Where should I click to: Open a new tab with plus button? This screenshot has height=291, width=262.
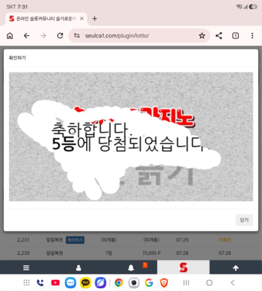tap(95, 19)
